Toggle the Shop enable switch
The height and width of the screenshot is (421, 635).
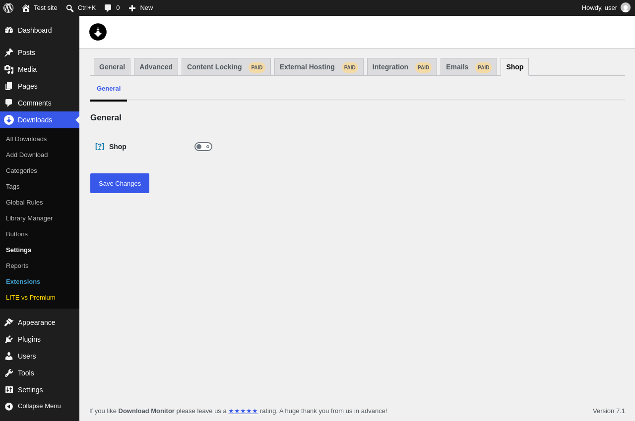click(203, 147)
